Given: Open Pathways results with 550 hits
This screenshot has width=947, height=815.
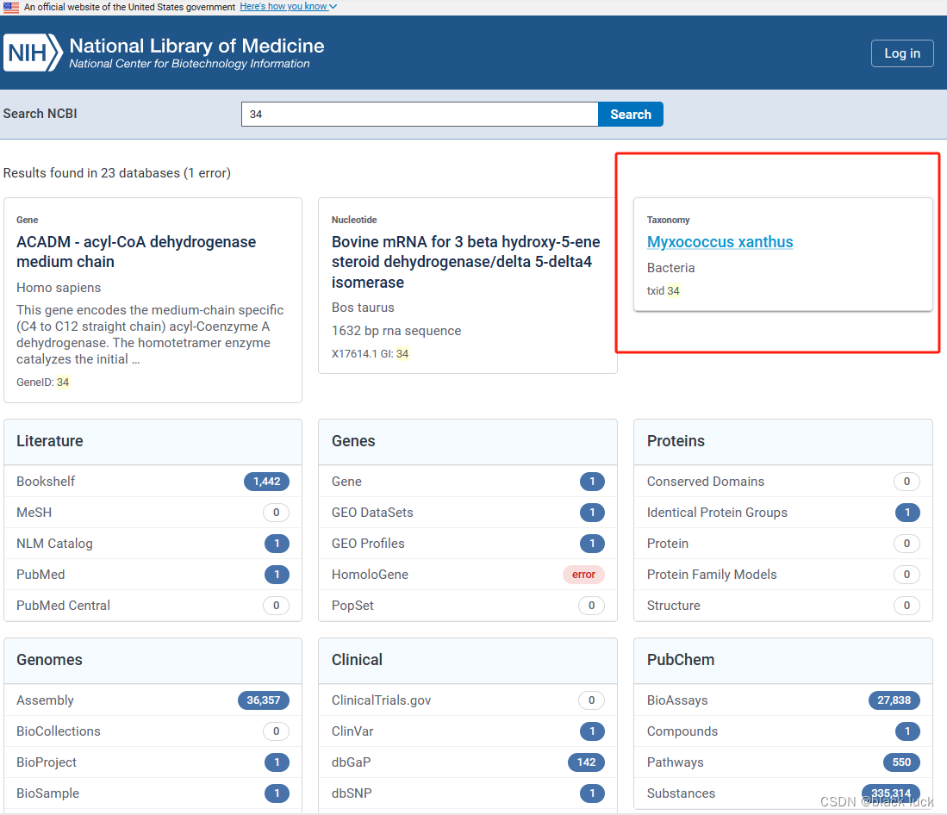Looking at the screenshot, I should (x=782, y=762).
